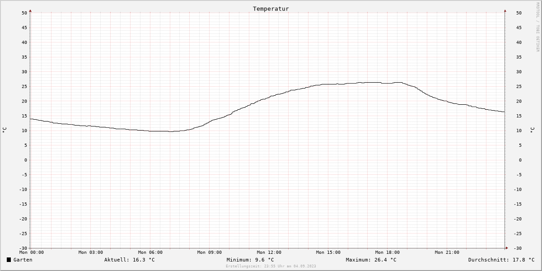Click the "Durchschnitt: 17.8 °C" value
This screenshot has height=271, width=542.
(501, 260)
